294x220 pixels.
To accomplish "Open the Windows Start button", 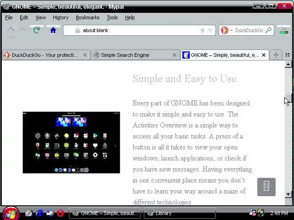I will coord(11,213).
